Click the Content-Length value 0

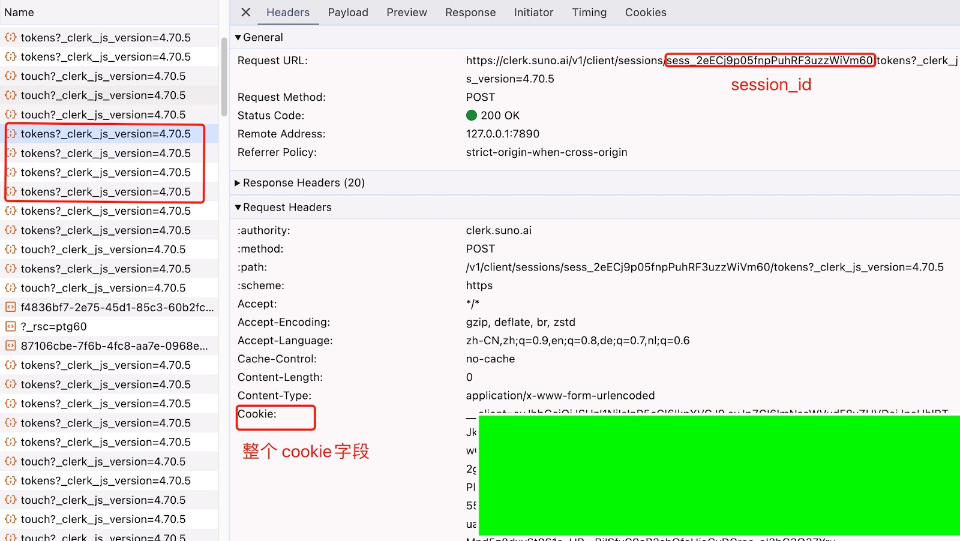click(469, 377)
